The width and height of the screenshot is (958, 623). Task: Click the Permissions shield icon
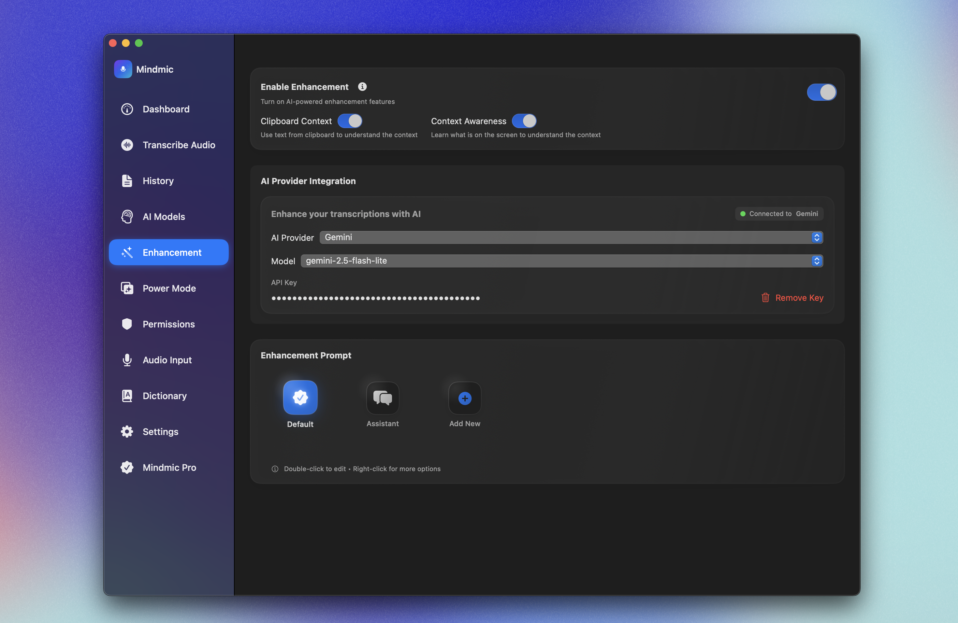pyautogui.click(x=127, y=324)
